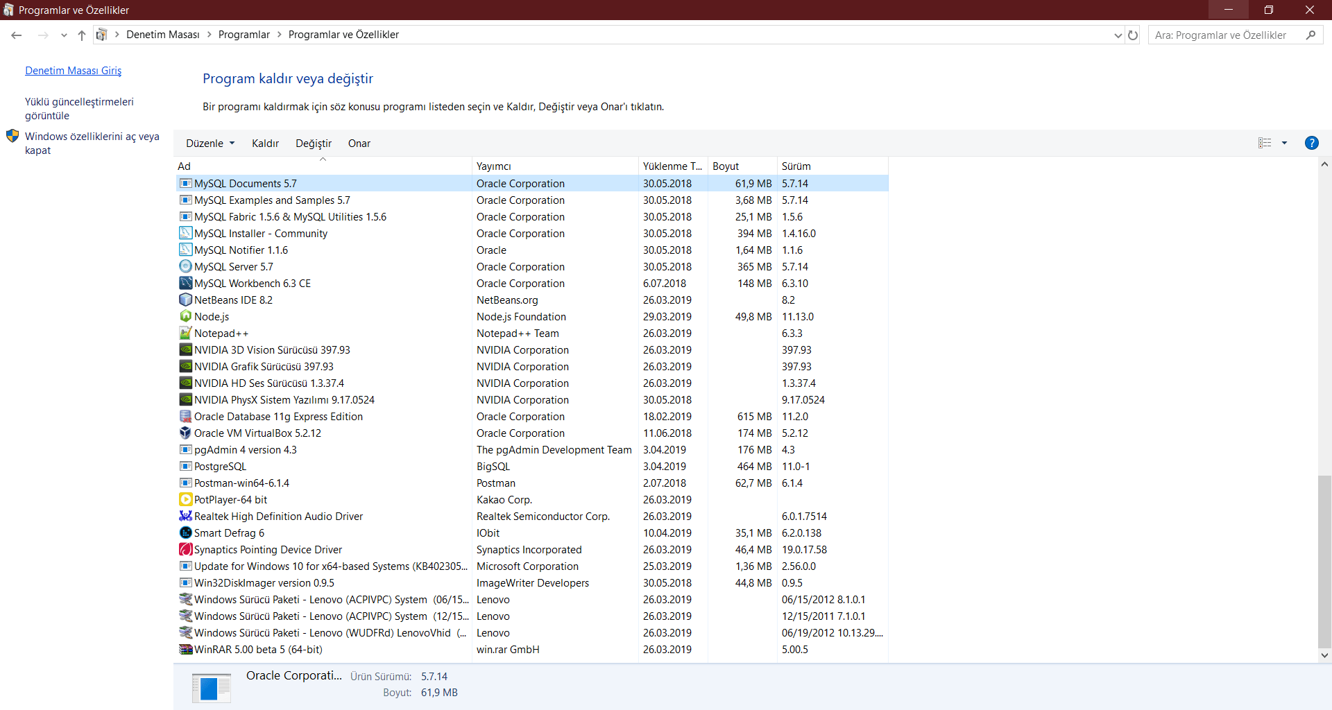This screenshot has height=710, width=1332.
Task: Click the NVIDIA 3D Vision Sürücüsü icon
Action: [185, 349]
